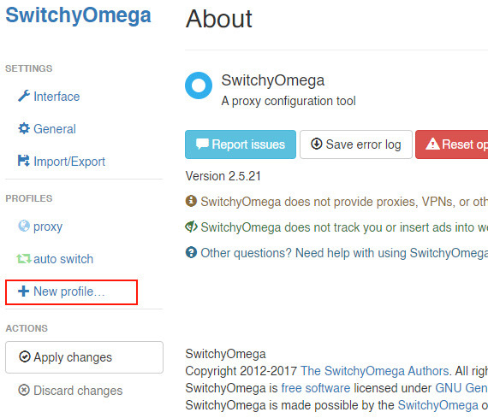Report issues with the blue button
Viewport: 488px width, 418px height.
[241, 144]
